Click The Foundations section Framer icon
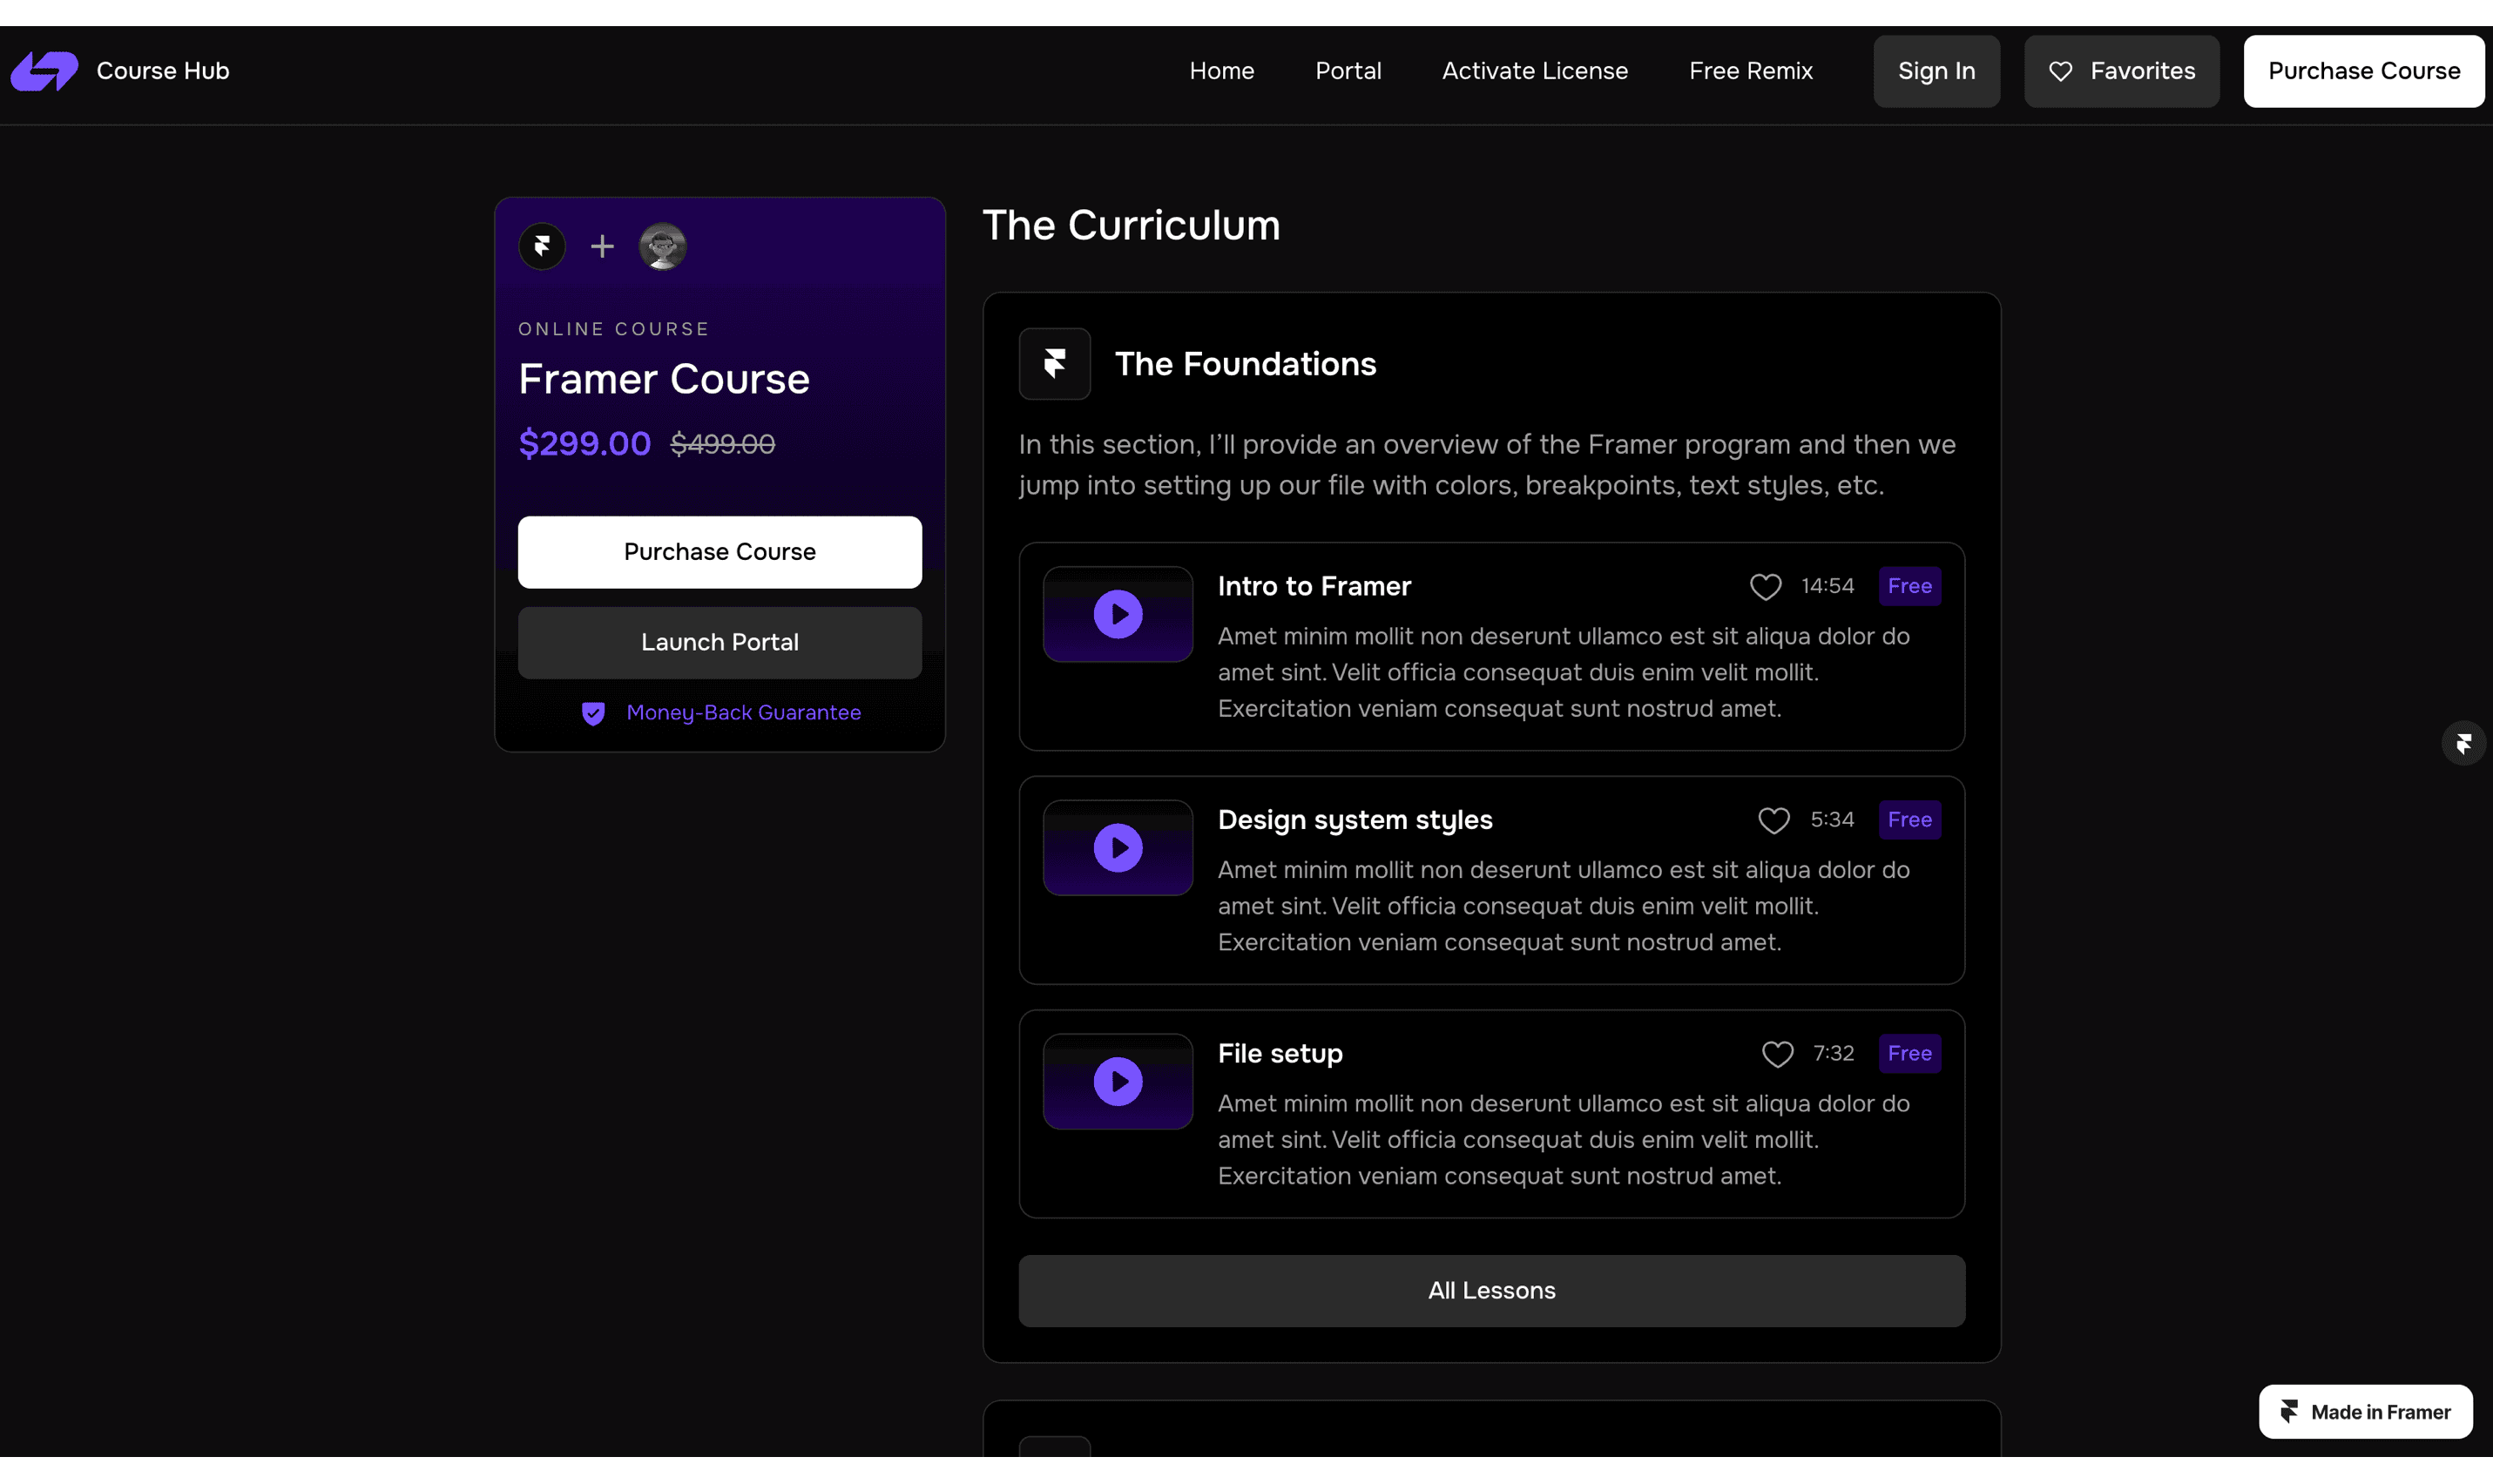Image resolution: width=2493 pixels, height=1484 pixels. (1054, 364)
